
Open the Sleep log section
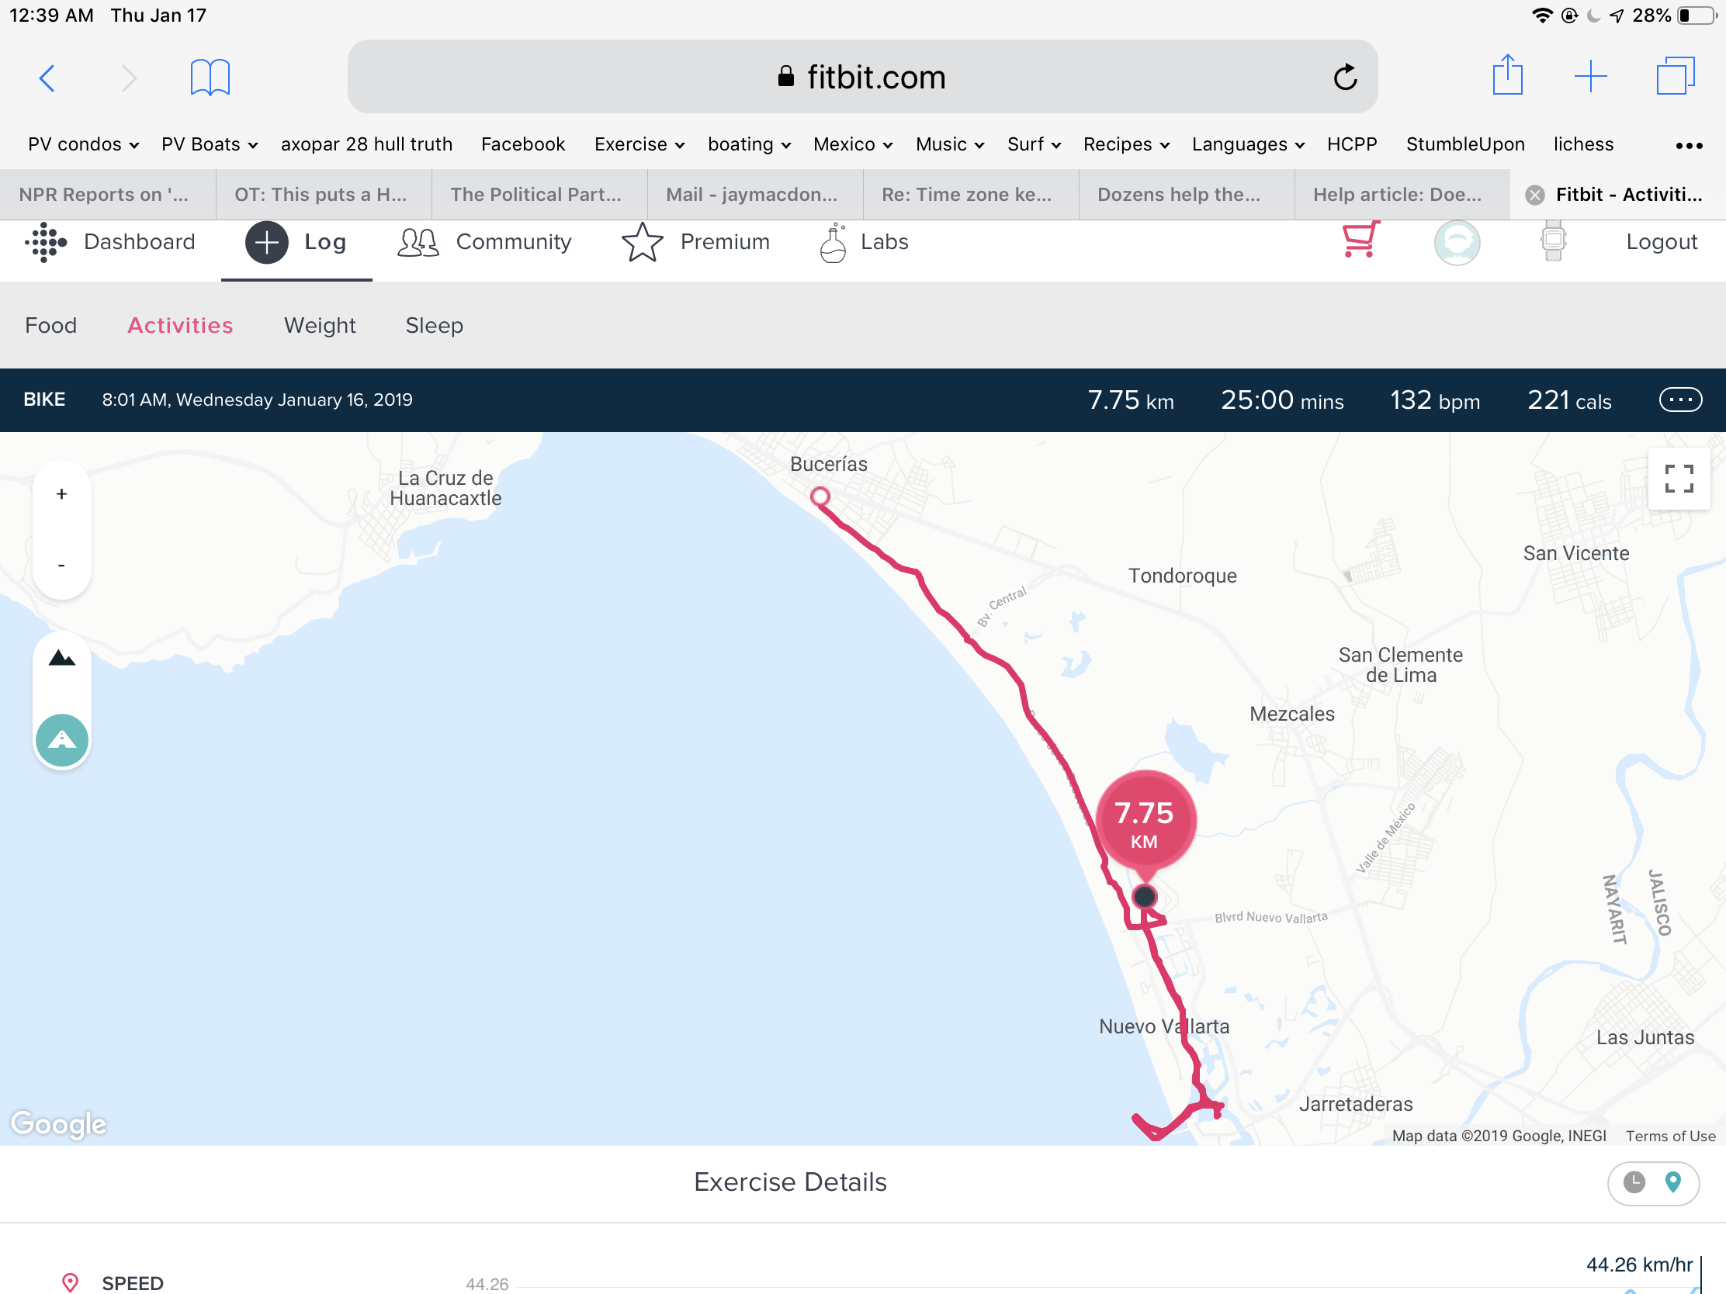pyautogui.click(x=435, y=325)
